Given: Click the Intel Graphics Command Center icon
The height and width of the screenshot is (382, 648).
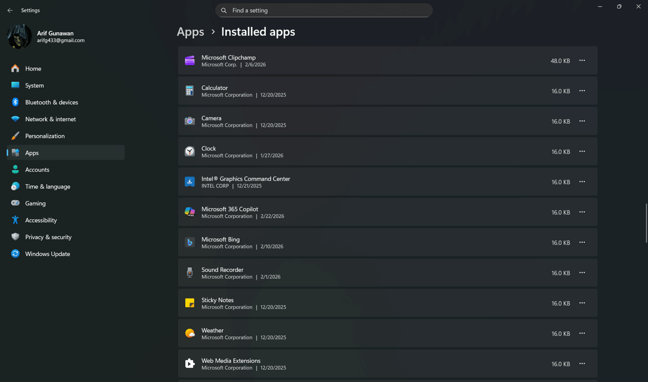Looking at the screenshot, I should click(190, 182).
